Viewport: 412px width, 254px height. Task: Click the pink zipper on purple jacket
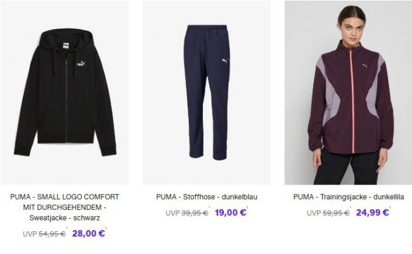click(352, 101)
